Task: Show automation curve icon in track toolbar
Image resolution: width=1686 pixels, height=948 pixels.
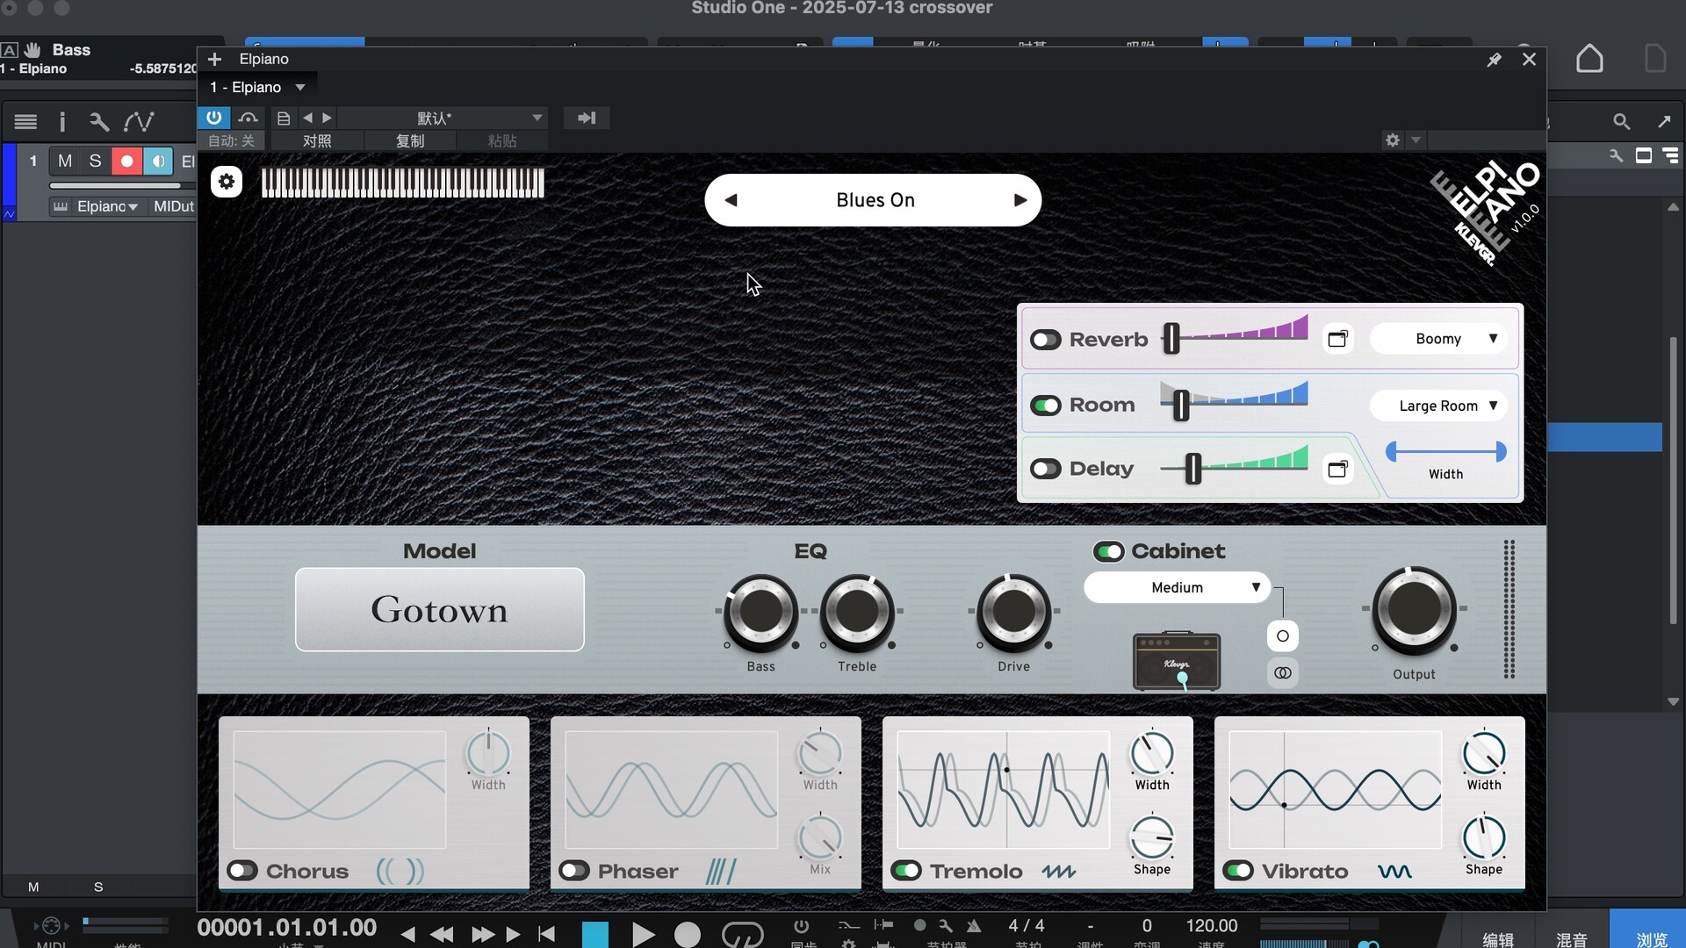Action: pos(139,121)
